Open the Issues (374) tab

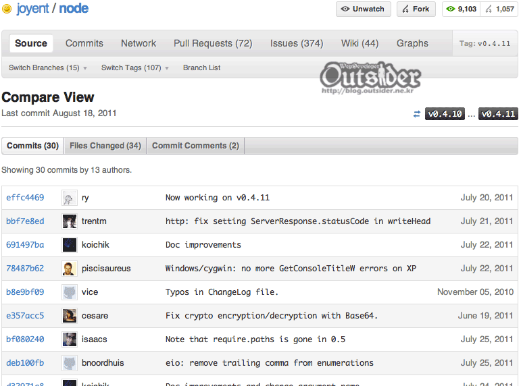[x=297, y=43]
